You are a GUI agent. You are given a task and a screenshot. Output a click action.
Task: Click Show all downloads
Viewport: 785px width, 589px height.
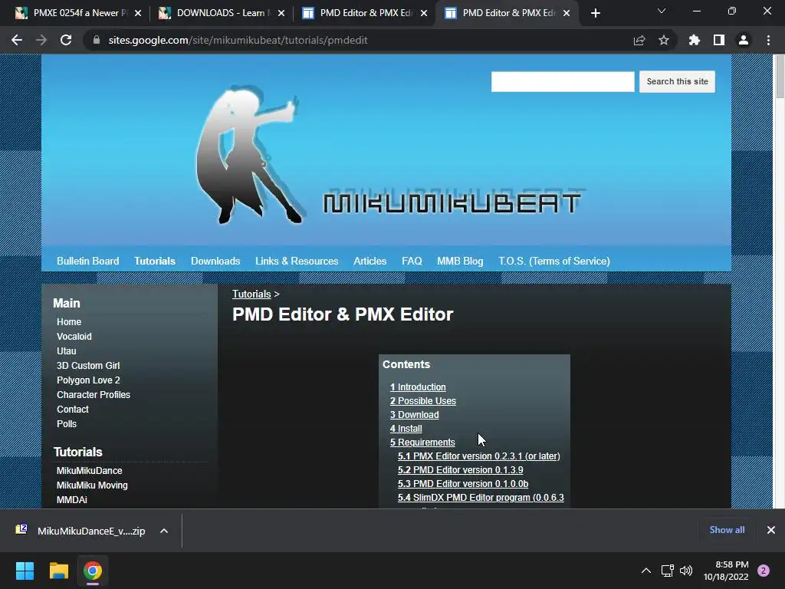point(727,529)
